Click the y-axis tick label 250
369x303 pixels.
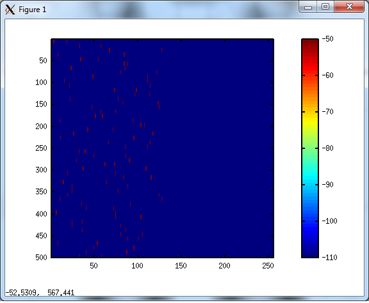point(41,148)
